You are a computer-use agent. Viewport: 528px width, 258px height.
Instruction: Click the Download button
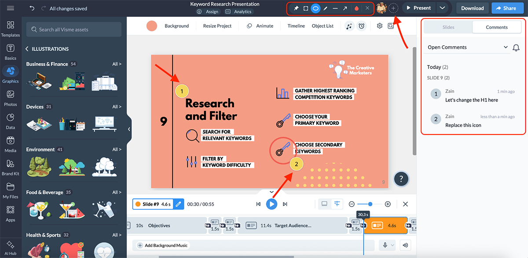pyautogui.click(x=472, y=8)
